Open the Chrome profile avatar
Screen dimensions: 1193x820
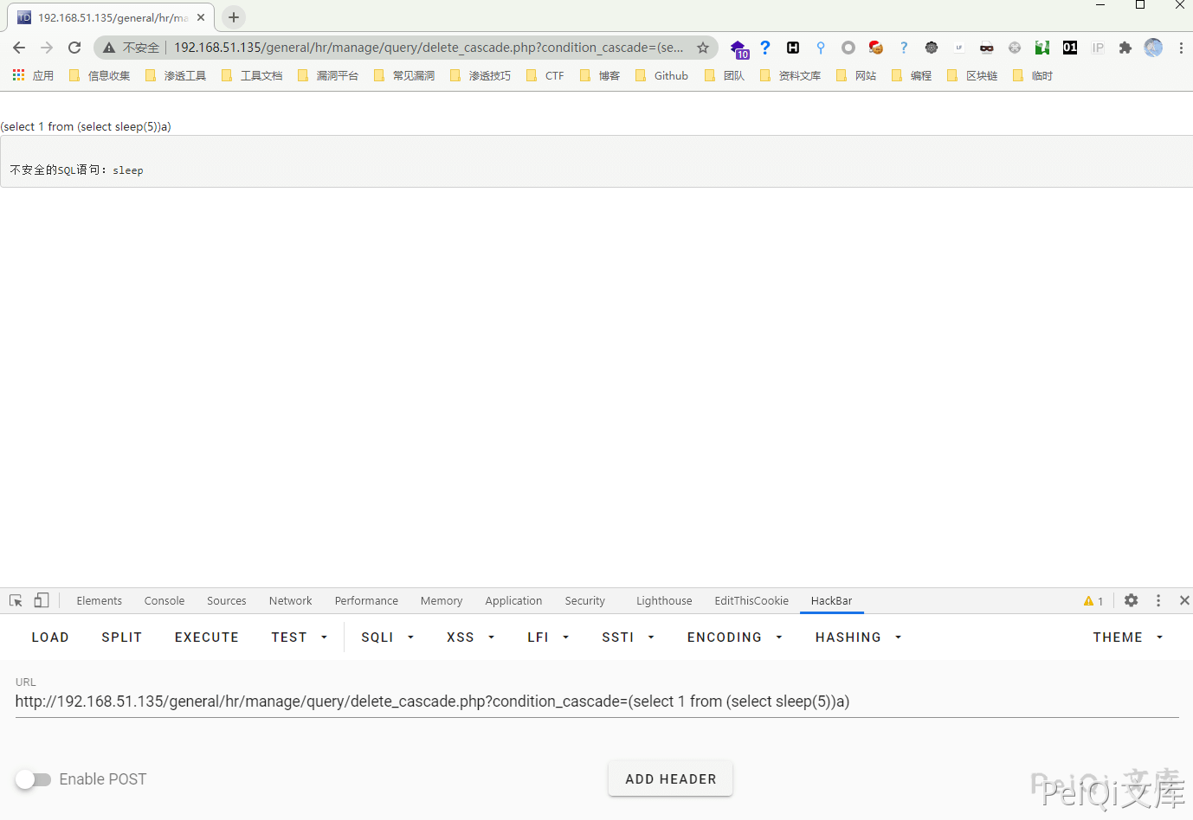[1153, 48]
